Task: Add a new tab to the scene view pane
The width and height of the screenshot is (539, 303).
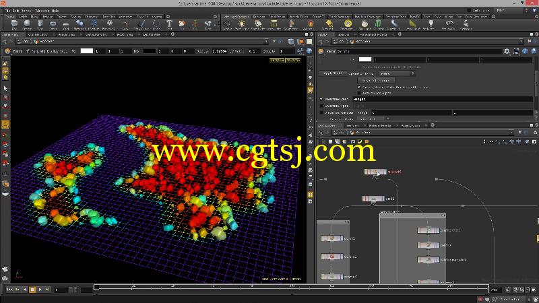Action: pos(172,34)
